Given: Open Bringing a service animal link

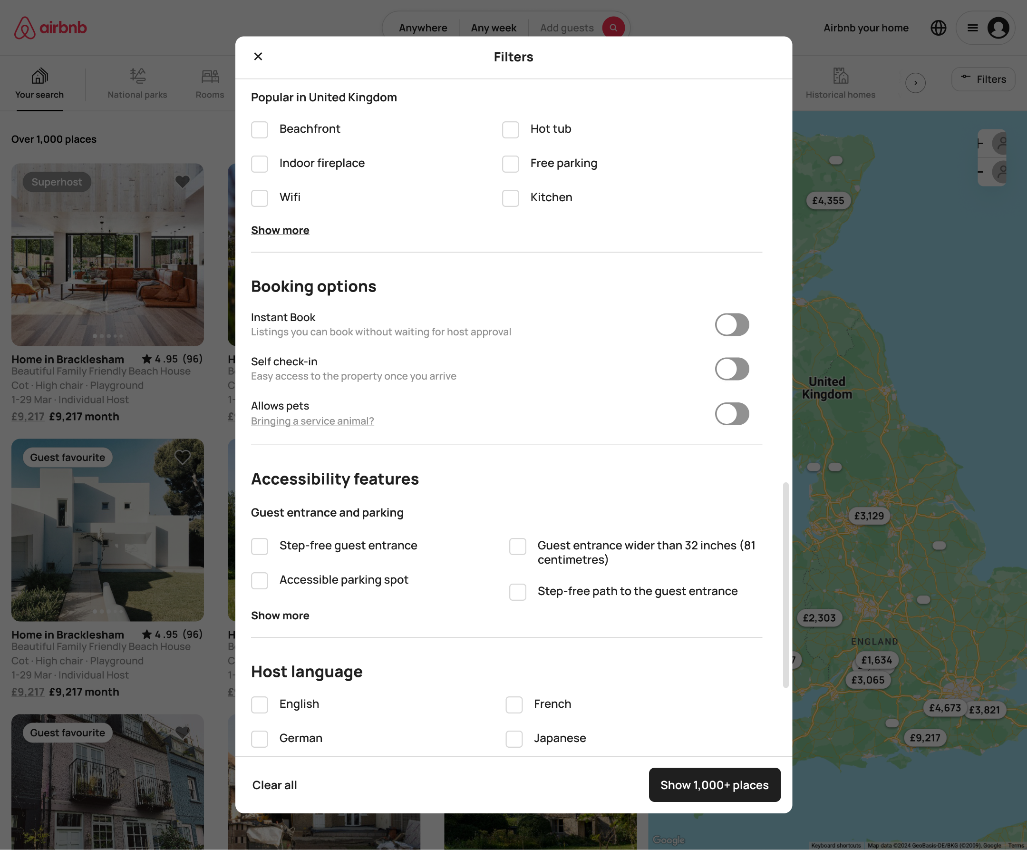Looking at the screenshot, I should click(x=312, y=421).
